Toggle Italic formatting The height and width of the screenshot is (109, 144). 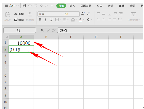coord(45,20)
